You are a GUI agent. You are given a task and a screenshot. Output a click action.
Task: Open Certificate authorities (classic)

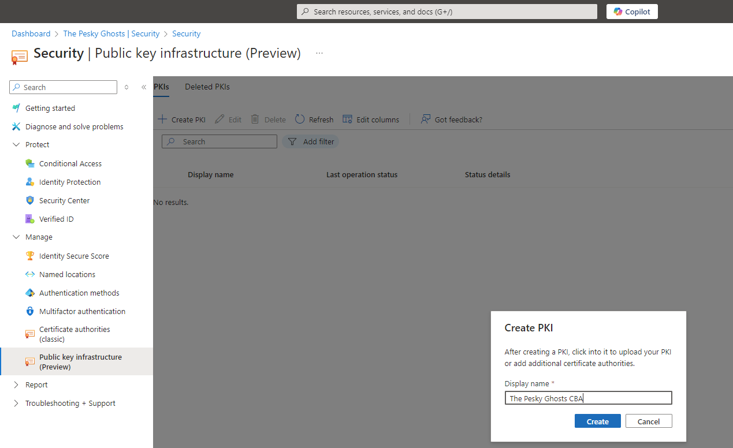[x=75, y=334]
